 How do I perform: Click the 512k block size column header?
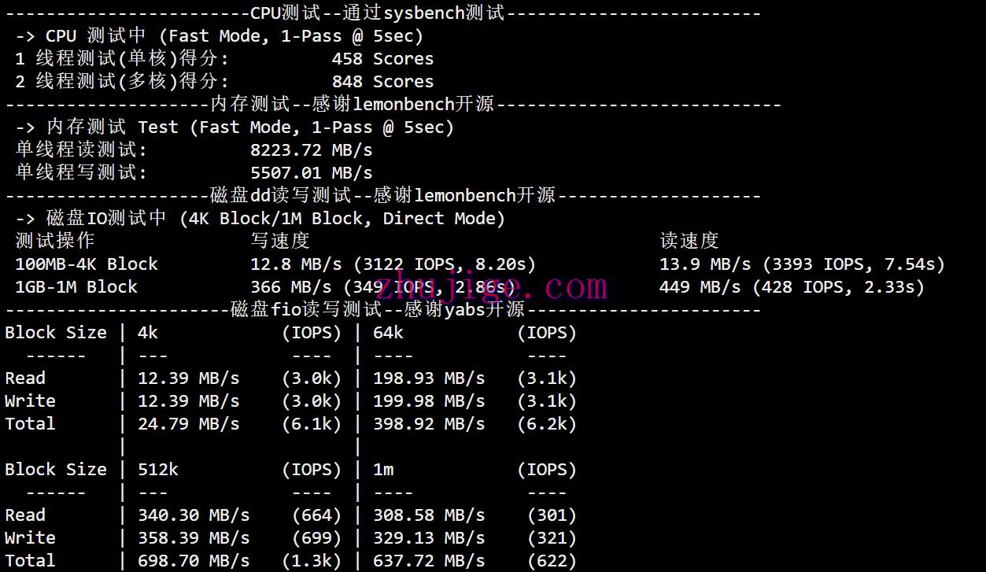[158, 470]
